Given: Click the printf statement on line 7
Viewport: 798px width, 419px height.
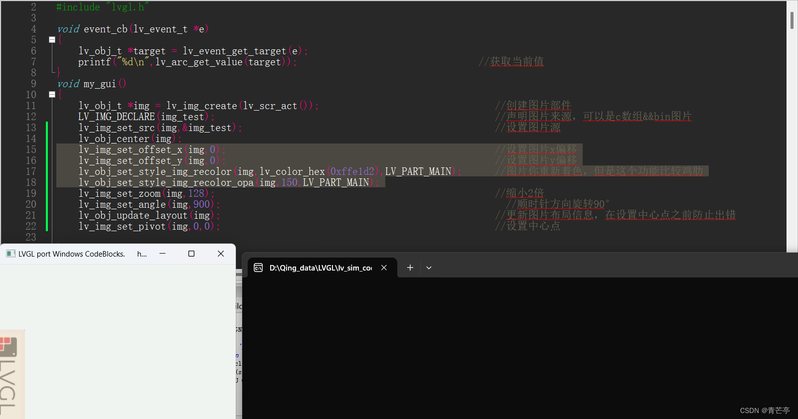Looking at the screenshot, I should 187,62.
